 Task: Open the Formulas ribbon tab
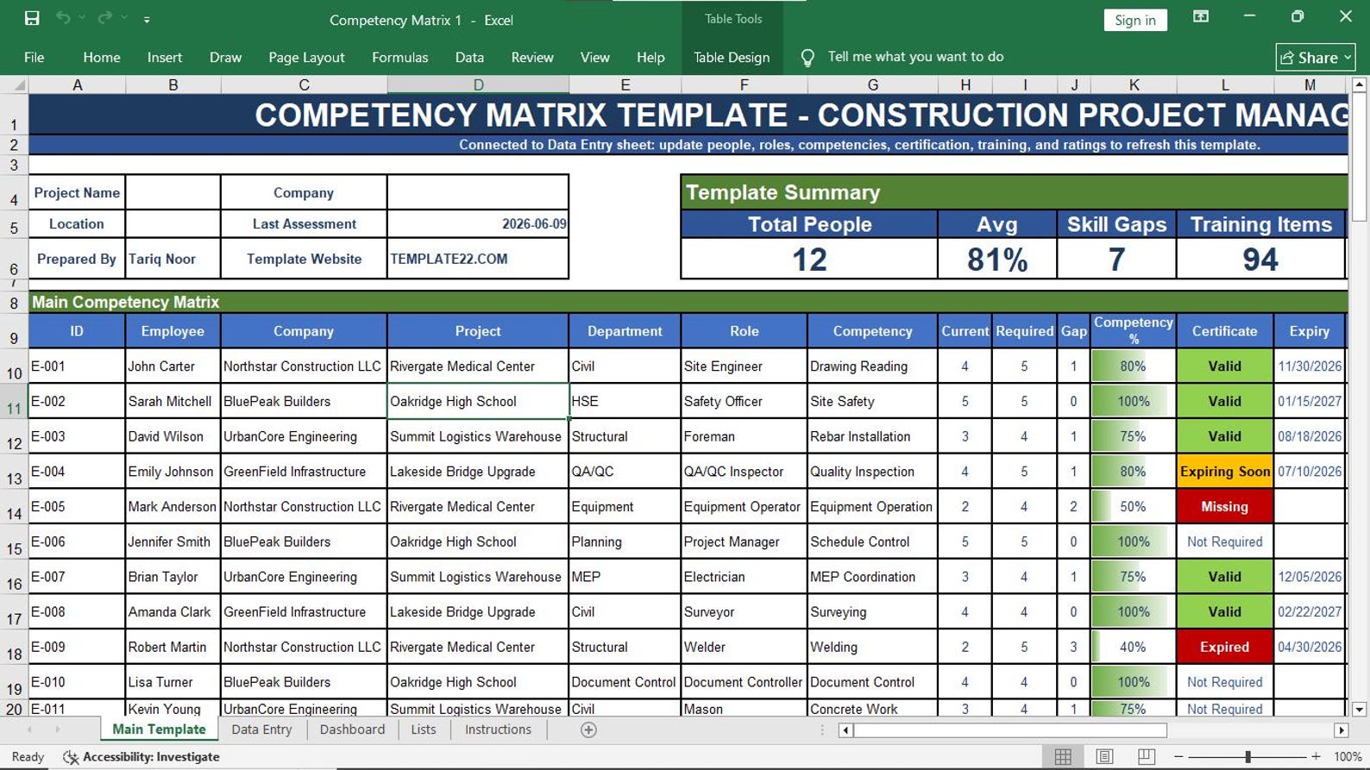pos(399,57)
